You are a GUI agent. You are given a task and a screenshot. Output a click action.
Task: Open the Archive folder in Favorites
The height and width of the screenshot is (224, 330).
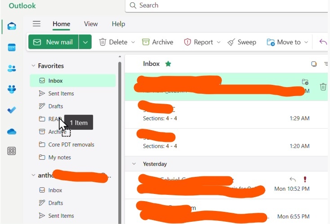coord(73,132)
